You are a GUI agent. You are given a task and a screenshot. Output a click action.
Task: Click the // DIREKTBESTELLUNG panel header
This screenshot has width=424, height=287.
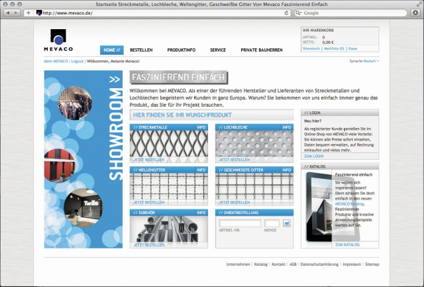(254, 213)
